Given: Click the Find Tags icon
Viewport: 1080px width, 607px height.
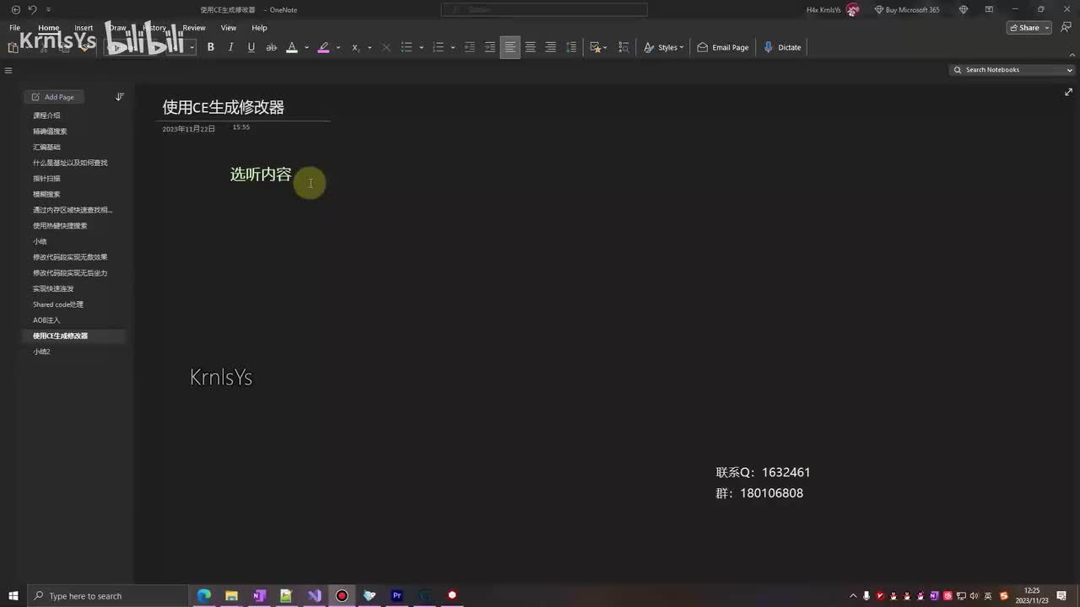Looking at the screenshot, I should click(x=624, y=47).
